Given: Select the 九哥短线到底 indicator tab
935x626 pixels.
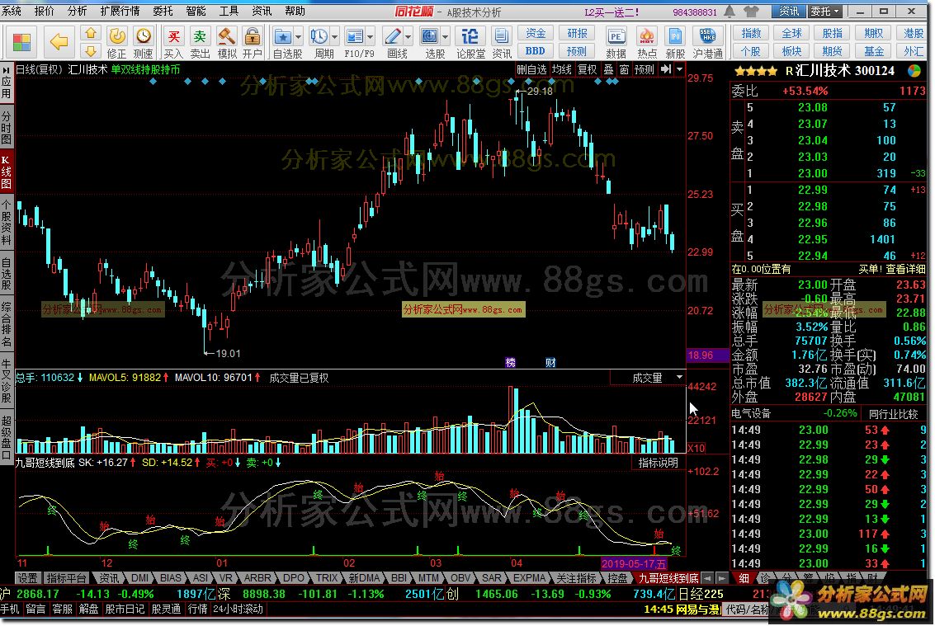Looking at the screenshot, I should click(x=668, y=578).
